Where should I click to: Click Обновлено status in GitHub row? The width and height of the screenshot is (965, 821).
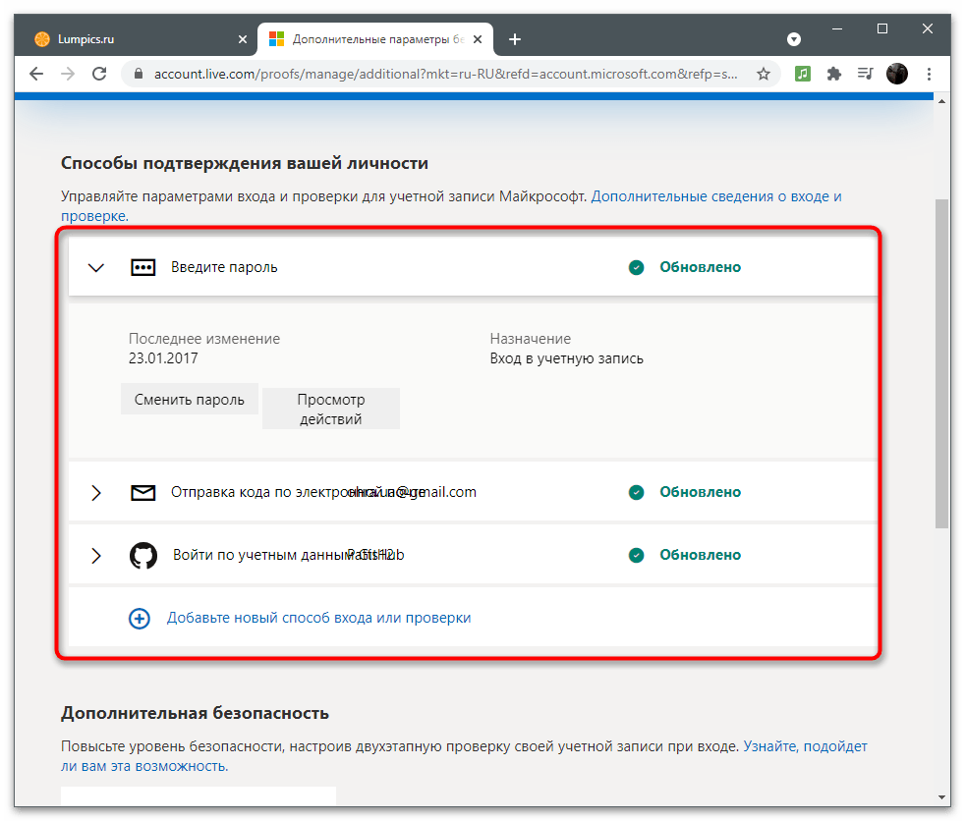click(x=700, y=555)
